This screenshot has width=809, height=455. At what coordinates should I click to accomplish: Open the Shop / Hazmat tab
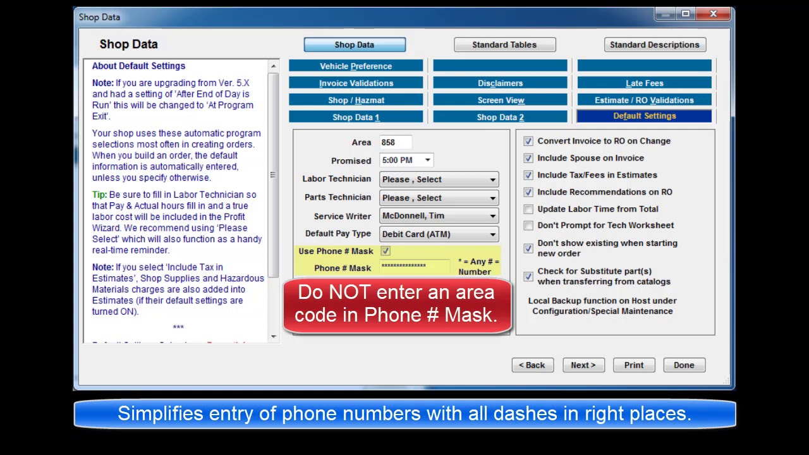[x=356, y=100]
